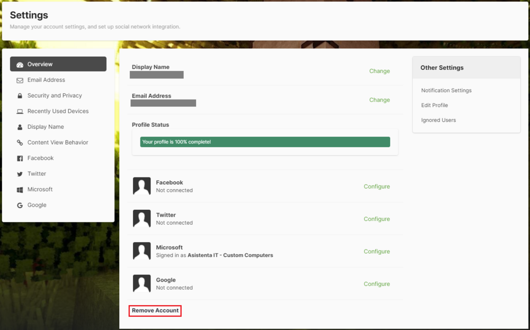
Task: Click the Security and Privacy lock icon
Action: point(20,96)
